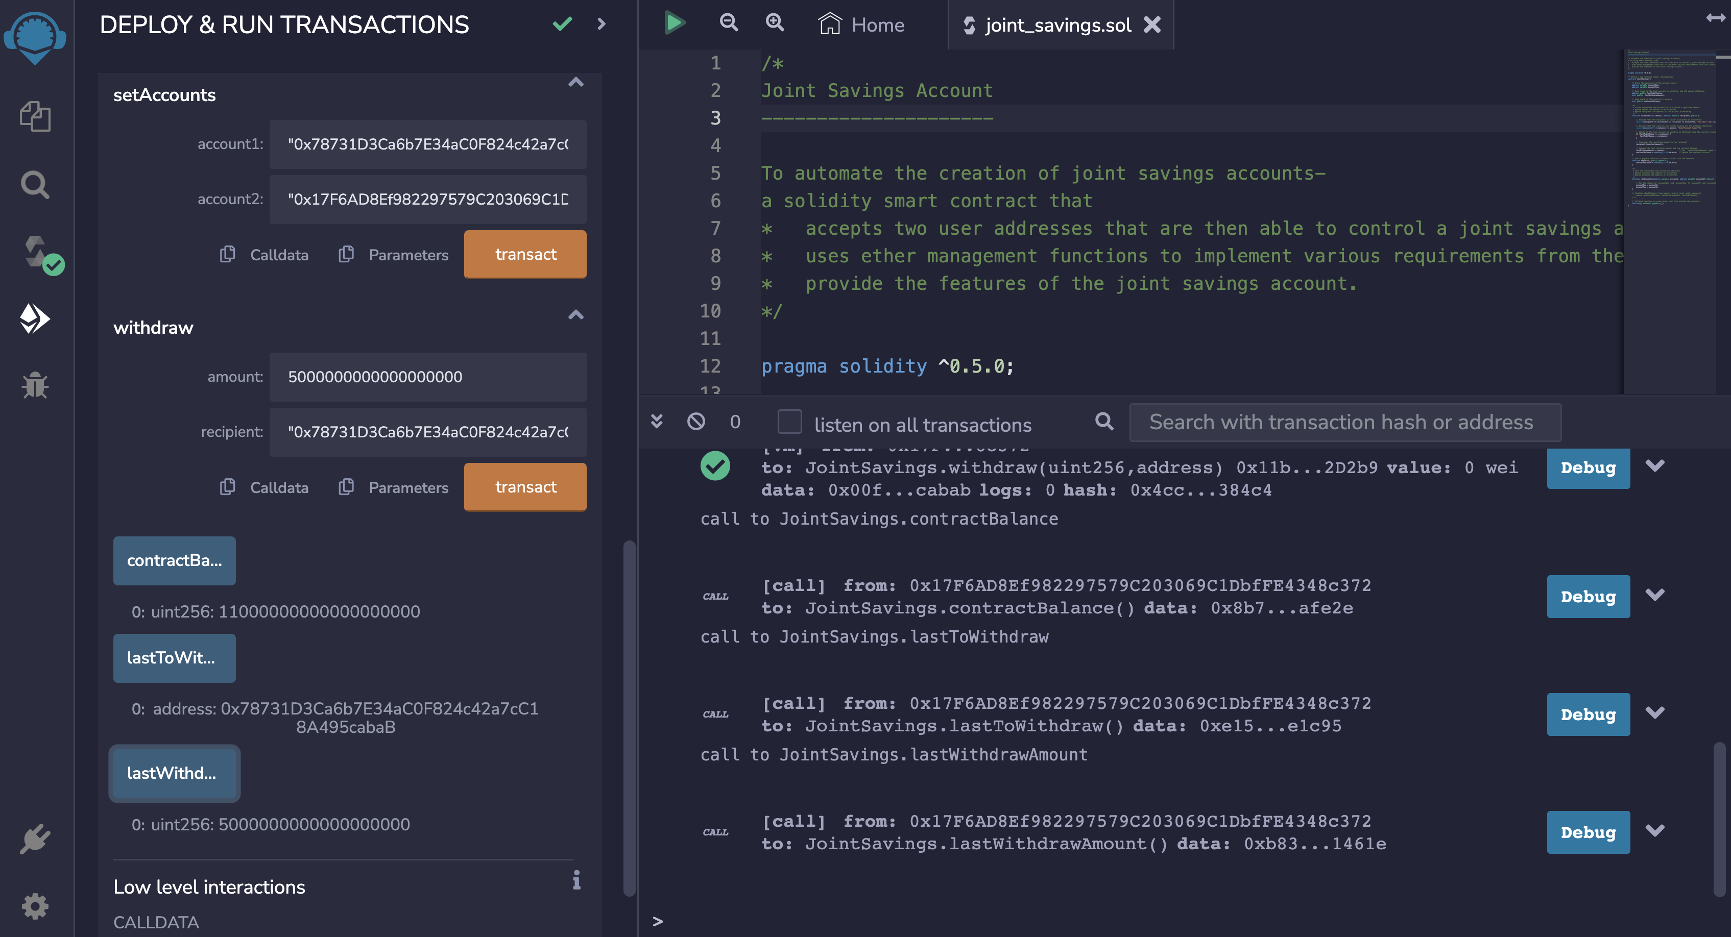The image size is (1731, 937).
Task: Click the editor minimap preview
Action: (x=1669, y=221)
